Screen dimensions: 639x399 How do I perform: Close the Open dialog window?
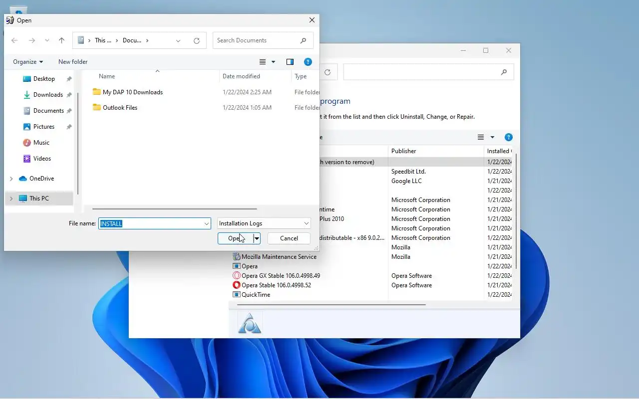312,20
